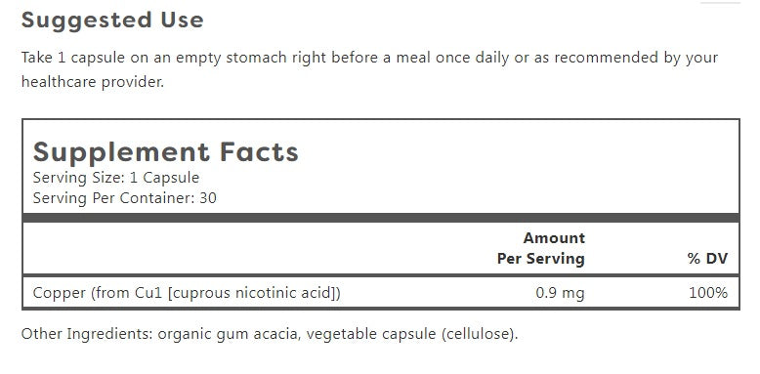Click the 0.9 mg amount value
Image resolution: width=760 pixels, height=374 pixels.
(560, 293)
